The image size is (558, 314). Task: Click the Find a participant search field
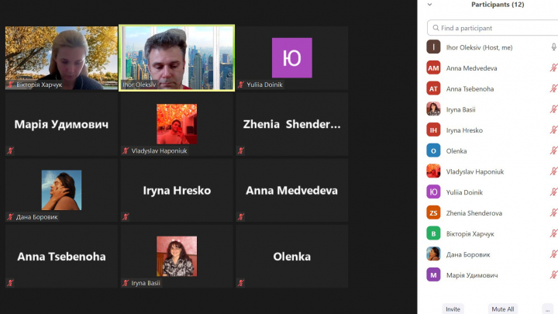point(493,28)
